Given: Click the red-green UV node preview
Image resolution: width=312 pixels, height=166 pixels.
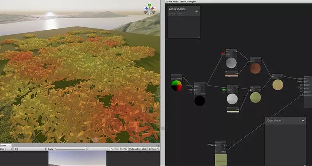Looking at the screenshot, I should (176, 85).
